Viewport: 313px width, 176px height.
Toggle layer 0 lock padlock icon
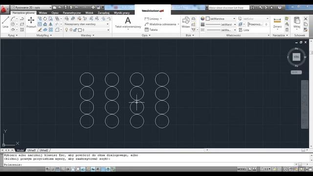point(75,30)
